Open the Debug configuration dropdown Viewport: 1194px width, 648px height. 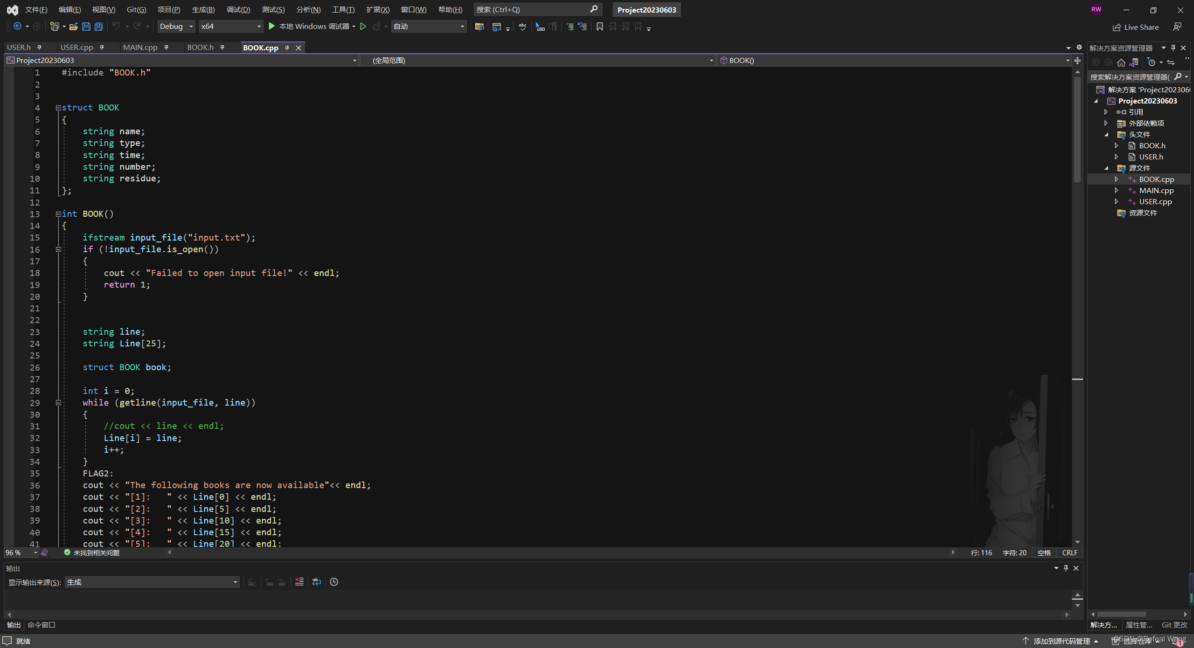click(x=175, y=27)
